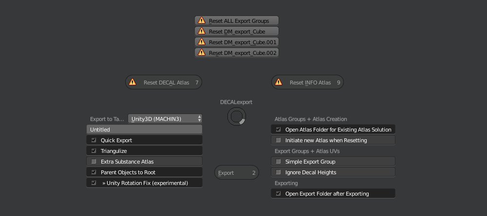This screenshot has height=216, width=487.
Task: Click warning icon beside Reset DM_export_Cube
Action: click(x=202, y=31)
